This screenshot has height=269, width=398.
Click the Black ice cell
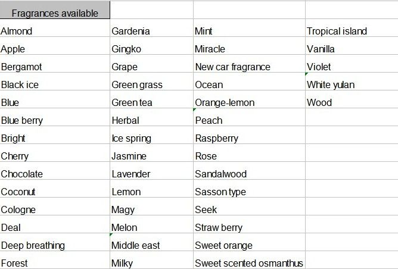pyautogui.click(x=20, y=85)
